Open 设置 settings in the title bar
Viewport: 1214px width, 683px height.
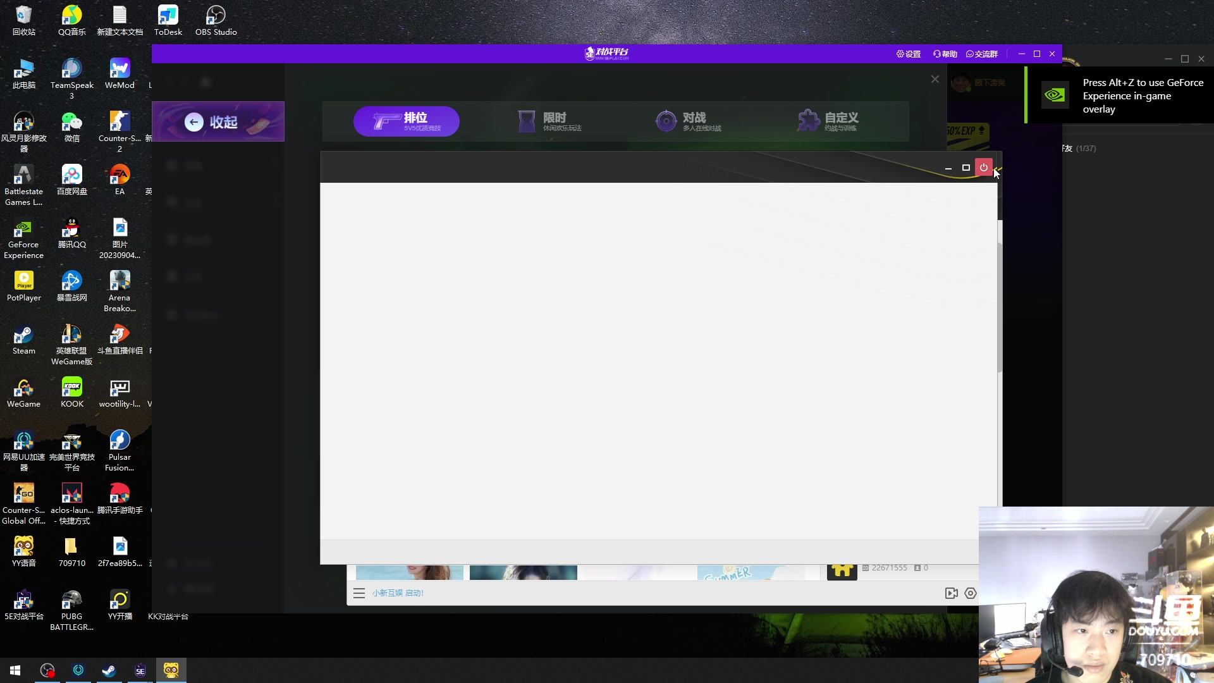[x=908, y=54]
